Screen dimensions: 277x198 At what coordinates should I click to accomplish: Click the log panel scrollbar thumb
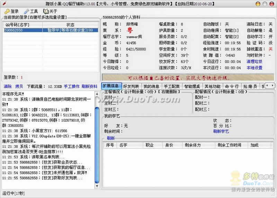(x=97, y=145)
